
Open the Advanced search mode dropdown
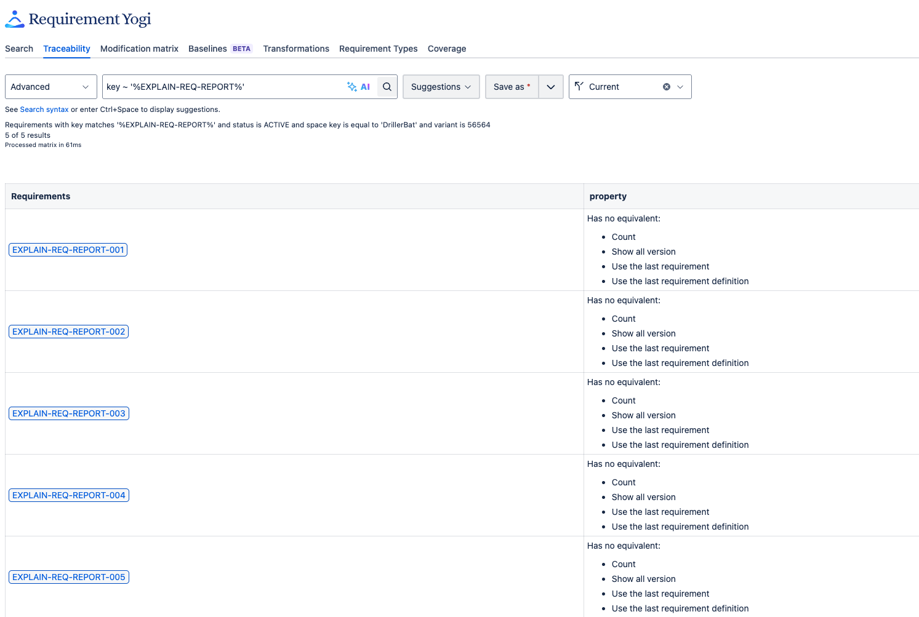coord(50,87)
